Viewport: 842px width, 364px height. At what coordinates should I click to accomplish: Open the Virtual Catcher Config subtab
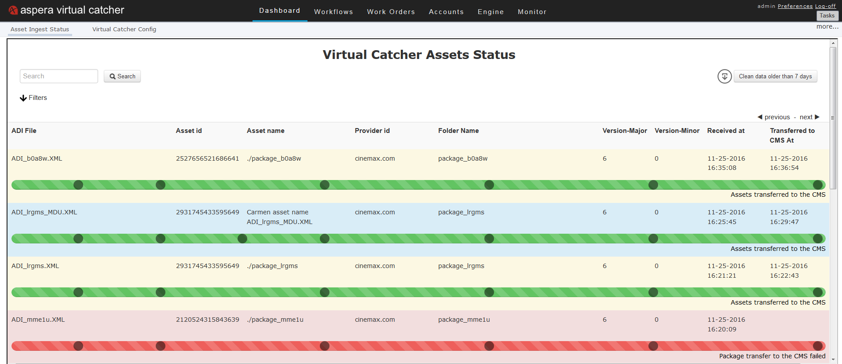point(124,29)
